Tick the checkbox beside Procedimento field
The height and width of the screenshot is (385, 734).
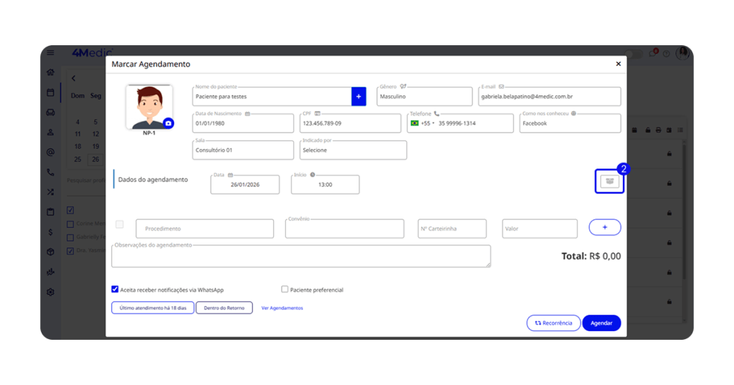pyautogui.click(x=120, y=225)
